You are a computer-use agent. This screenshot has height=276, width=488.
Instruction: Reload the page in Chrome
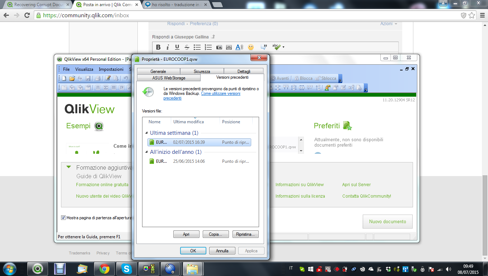coord(27,15)
